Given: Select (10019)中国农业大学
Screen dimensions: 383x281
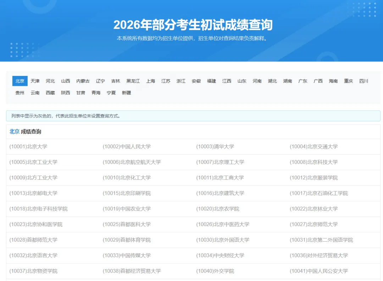Looking at the screenshot, I should tap(127, 209).
